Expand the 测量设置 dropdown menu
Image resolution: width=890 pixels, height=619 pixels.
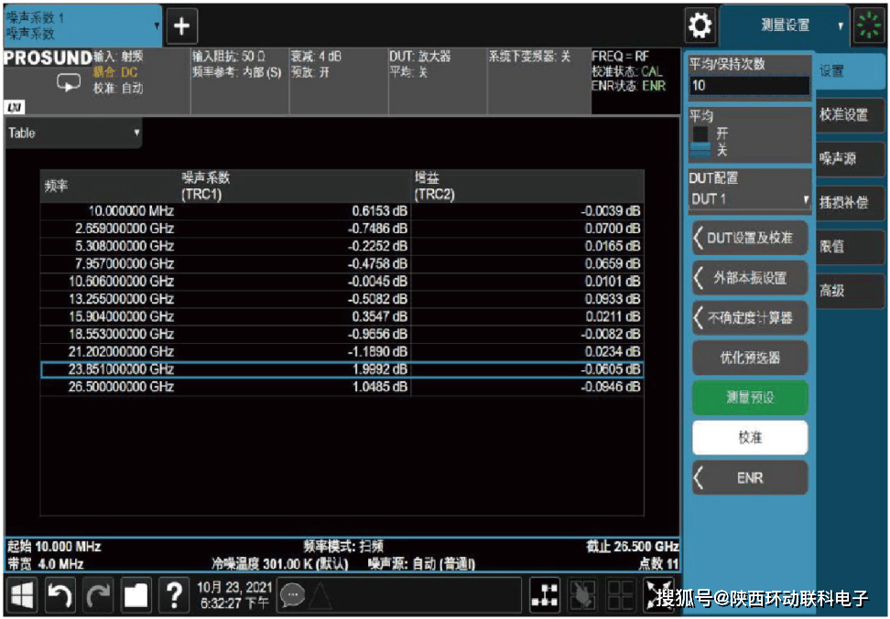coord(785,26)
